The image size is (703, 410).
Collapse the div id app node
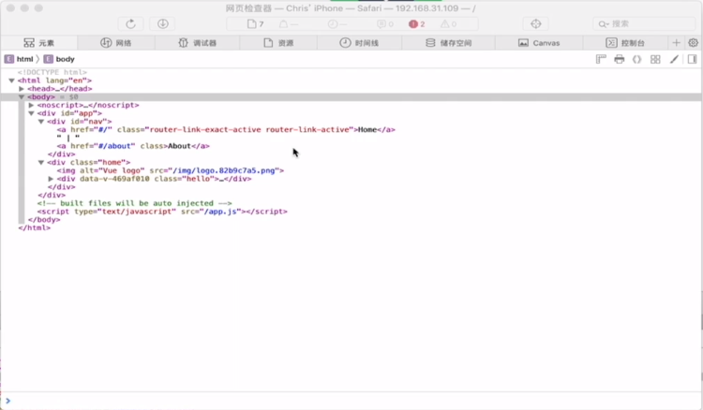(31, 113)
